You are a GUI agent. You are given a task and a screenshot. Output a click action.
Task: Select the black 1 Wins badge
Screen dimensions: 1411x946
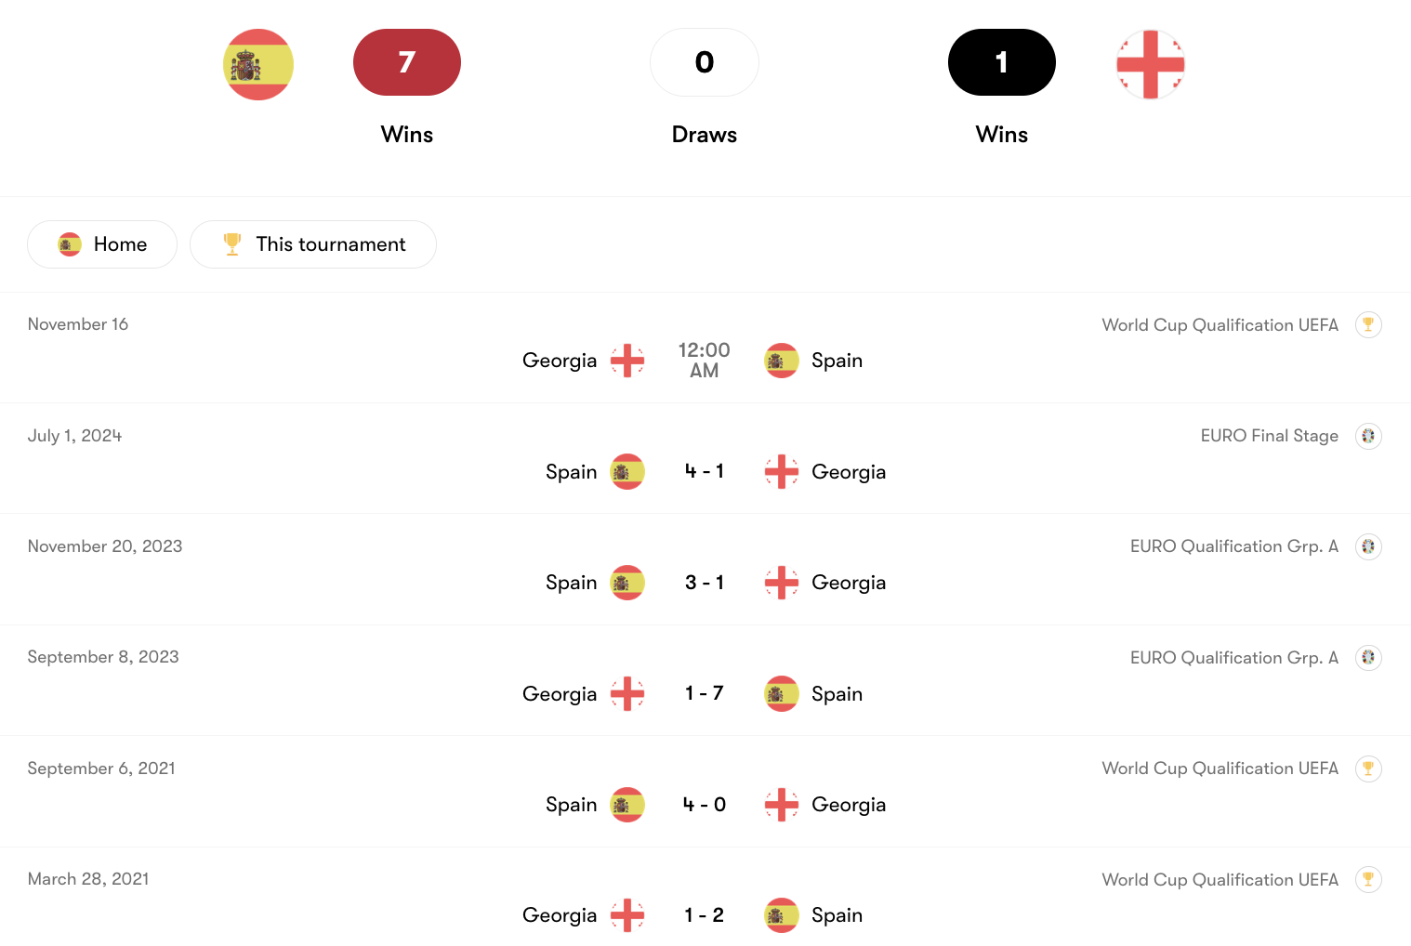pyautogui.click(x=1001, y=62)
